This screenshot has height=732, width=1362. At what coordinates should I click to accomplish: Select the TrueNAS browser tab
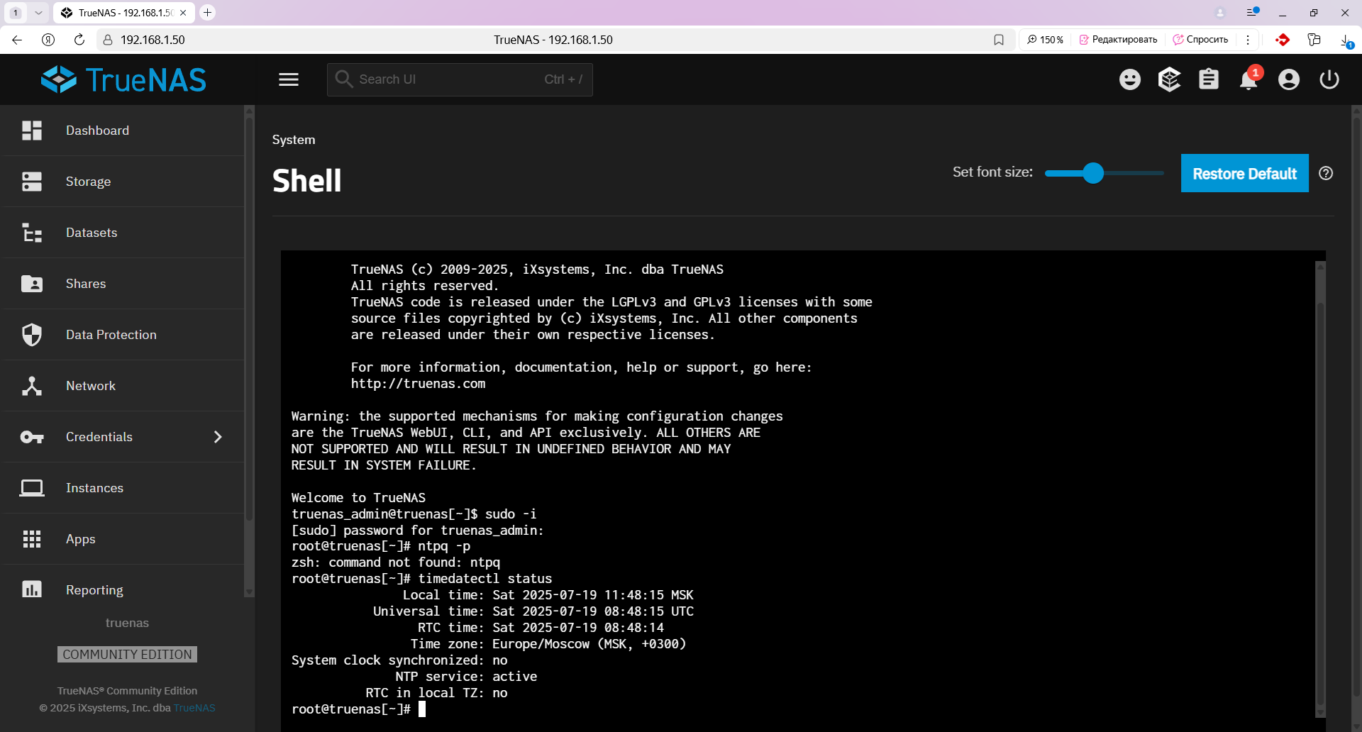pyautogui.click(x=123, y=13)
